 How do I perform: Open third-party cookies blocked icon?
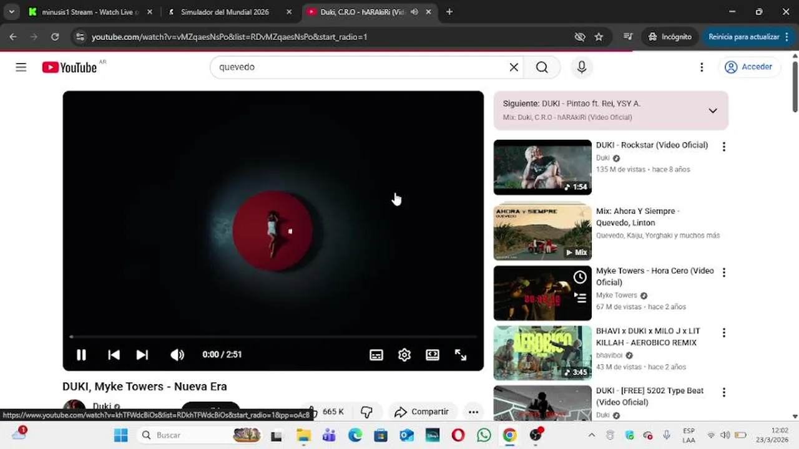pyautogui.click(x=580, y=37)
